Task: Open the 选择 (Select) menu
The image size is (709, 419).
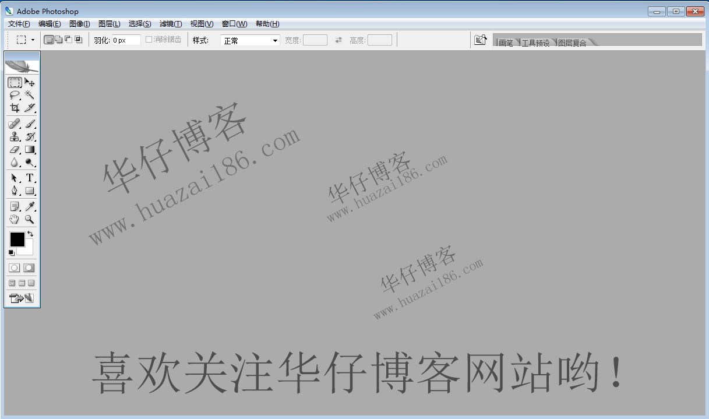Action: (x=140, y=24)
